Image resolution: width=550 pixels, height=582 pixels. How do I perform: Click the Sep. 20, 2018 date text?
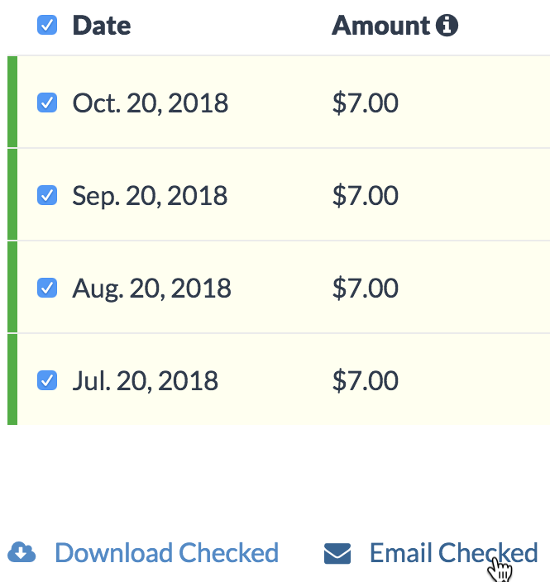pos(150,196)
